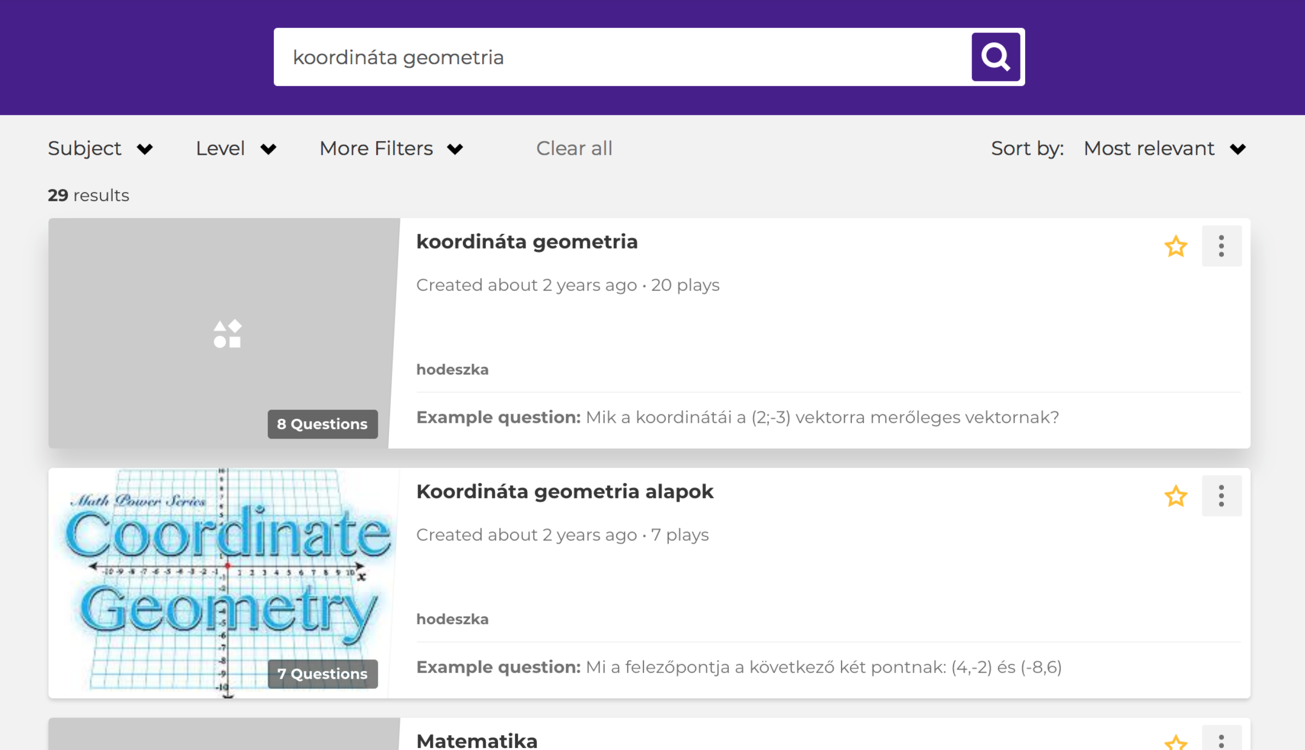Click the Clear all filters link
The image size is (1305, 750).
pos(574,149)
